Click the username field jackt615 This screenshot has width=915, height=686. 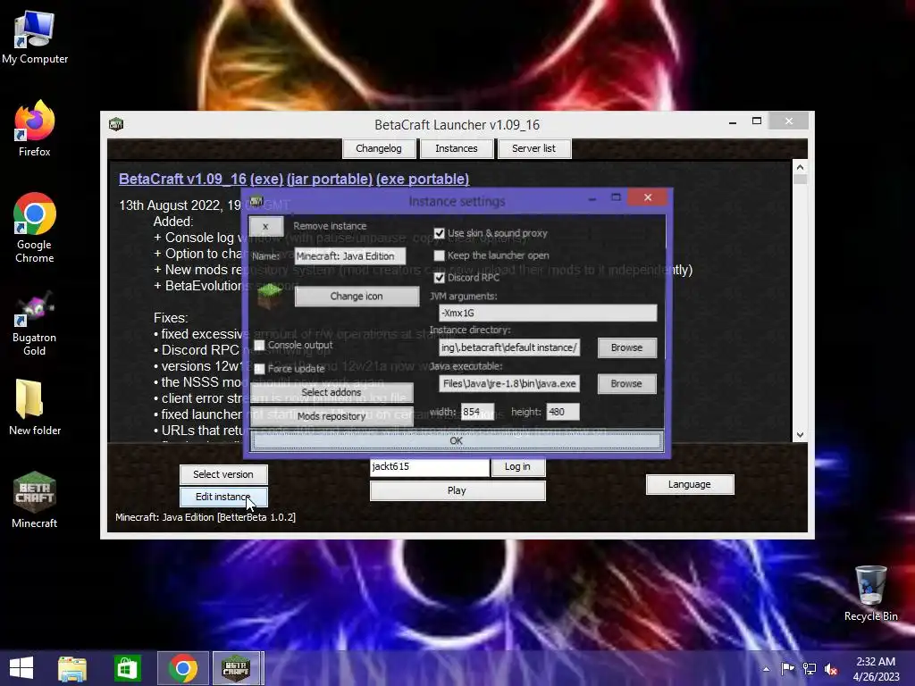(430, 466)
